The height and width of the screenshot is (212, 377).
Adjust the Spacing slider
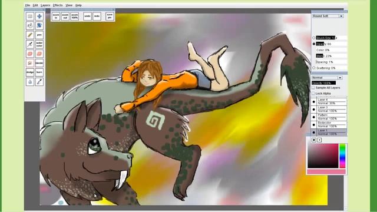[331, 62]
